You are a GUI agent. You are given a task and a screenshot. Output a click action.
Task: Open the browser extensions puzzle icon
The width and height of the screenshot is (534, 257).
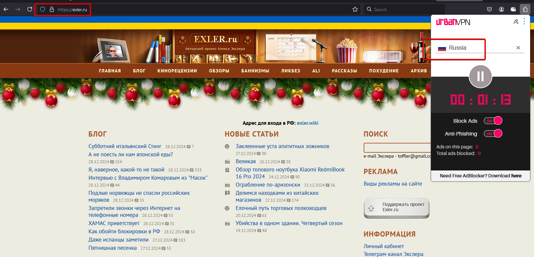[525, 10]
